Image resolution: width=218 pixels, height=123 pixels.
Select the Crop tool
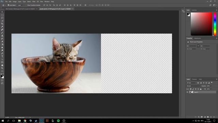[x=2, y=24]
